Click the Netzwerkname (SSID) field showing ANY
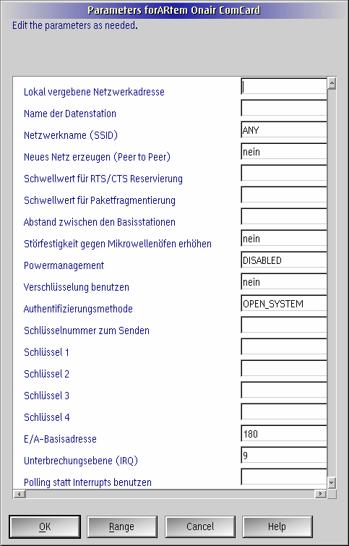The width and height of the screenshot is (349, 546). [284, 130]
